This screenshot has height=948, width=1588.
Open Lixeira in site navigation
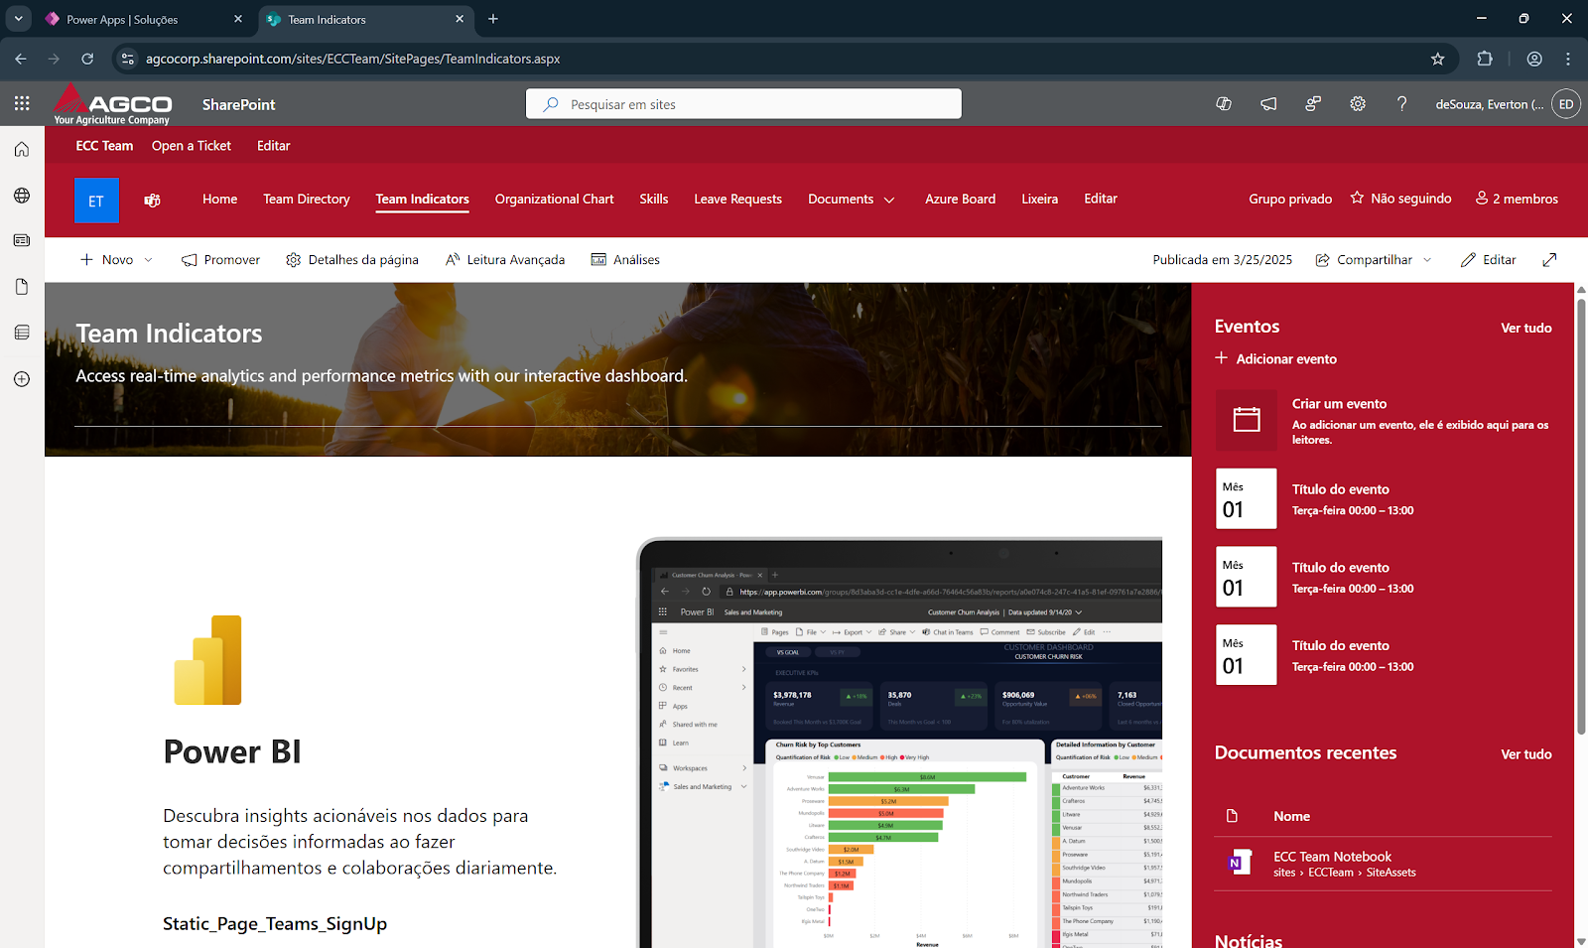[x=1039, y=199]
